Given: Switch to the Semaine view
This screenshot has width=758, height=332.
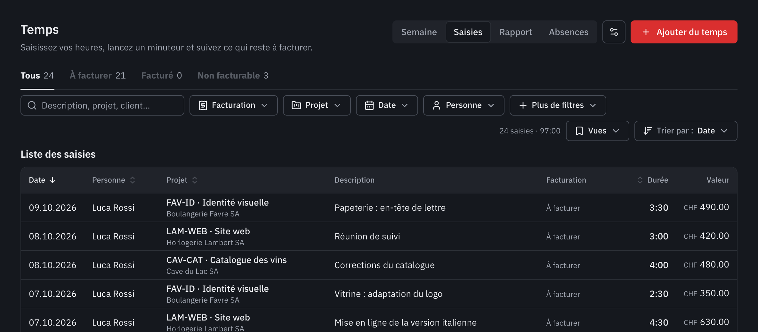Looking at the screenshot, I should click(x=419, y=32).
